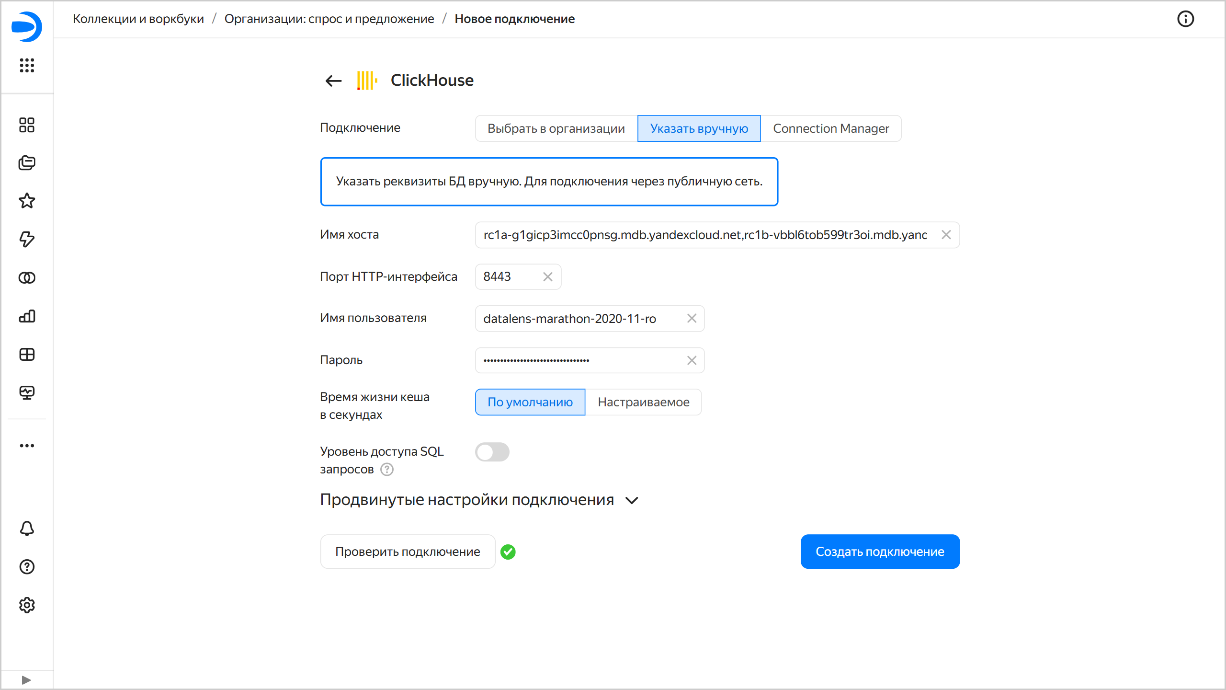Image resolution: width=1226 pixels, height=690 pixels.
Task: Open the settings gear in sidebar
Action: coord(27,605)
